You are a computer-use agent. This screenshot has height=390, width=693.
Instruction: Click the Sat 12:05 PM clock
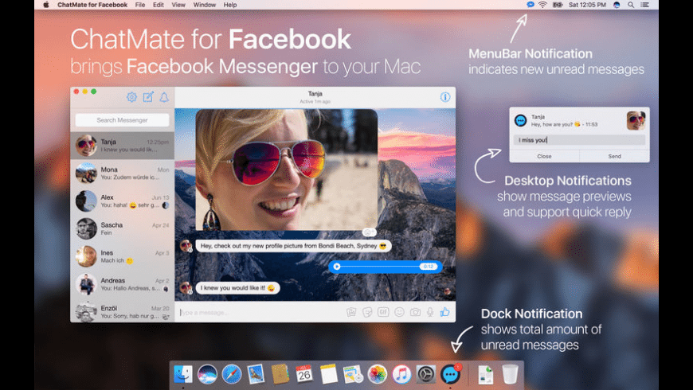[587, 5]
